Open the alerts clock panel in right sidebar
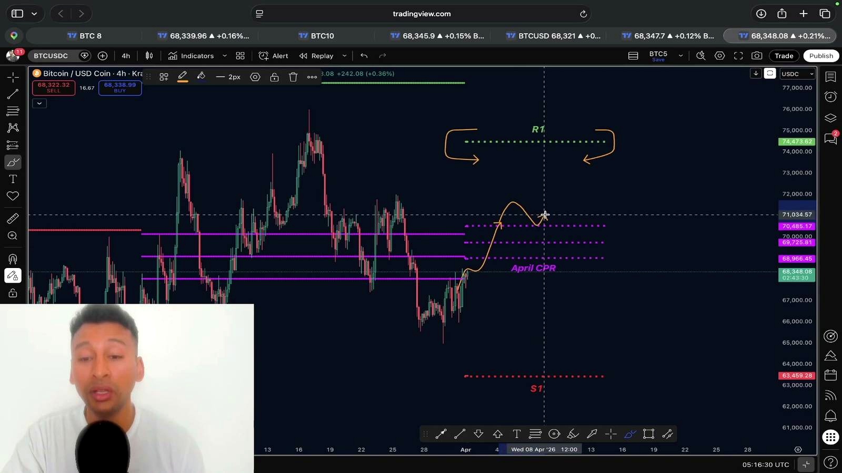 coord(830,97)
